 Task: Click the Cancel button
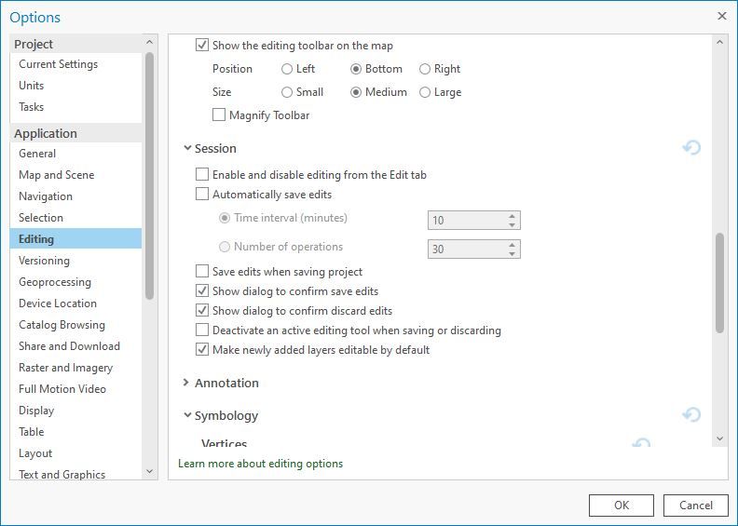click(696, 506)
